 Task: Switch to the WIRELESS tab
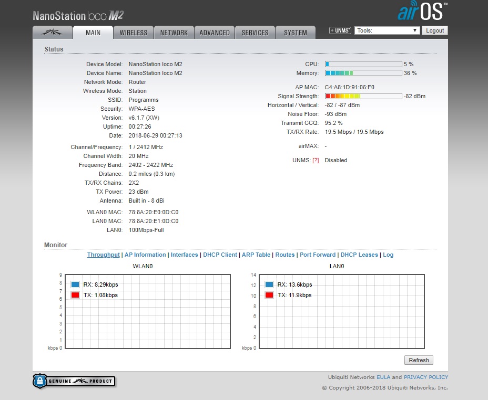[x=134, y=33]
